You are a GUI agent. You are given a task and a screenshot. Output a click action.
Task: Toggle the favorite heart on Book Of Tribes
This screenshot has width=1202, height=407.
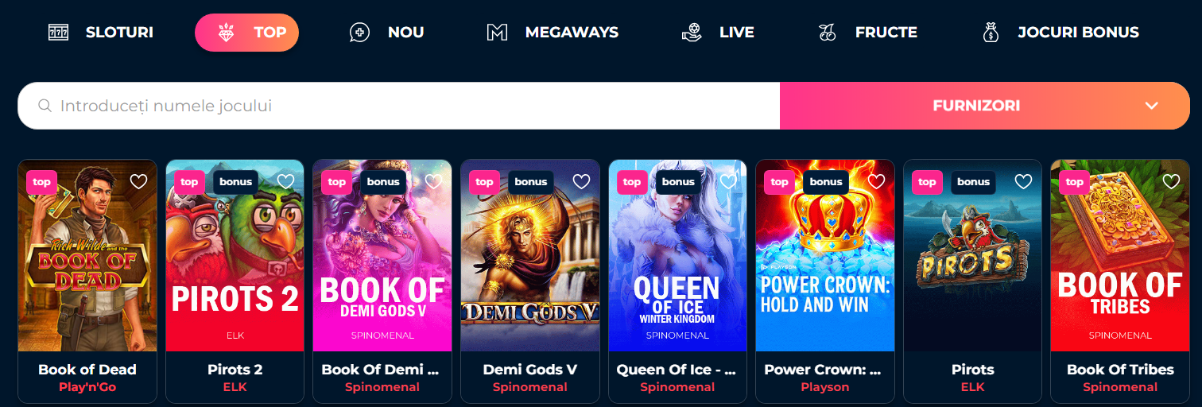pyautogui.click(x=1172, y=181)
